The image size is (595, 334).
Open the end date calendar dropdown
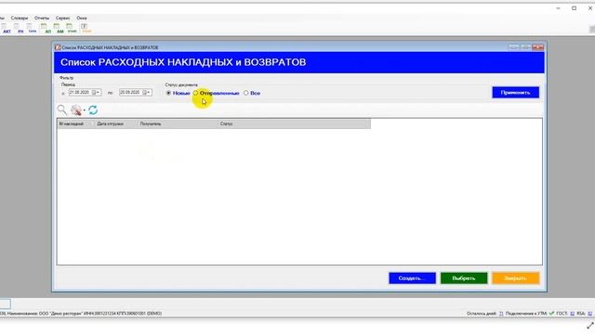click(x=147, y=93)
